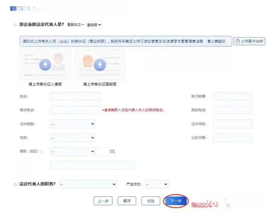The width and height of the screenshot is (272, 211).
Task: Open the 国别（地区）dropdown
Action: pos(73,152)
